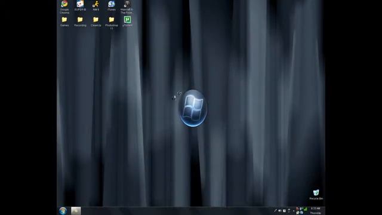Open the Windows Start orb
382x215 pixels.
(x=63, y=211)
